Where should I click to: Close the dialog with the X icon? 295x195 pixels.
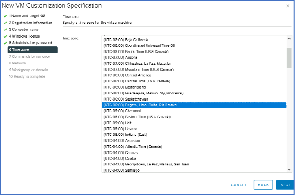click(x=287, y=6)
